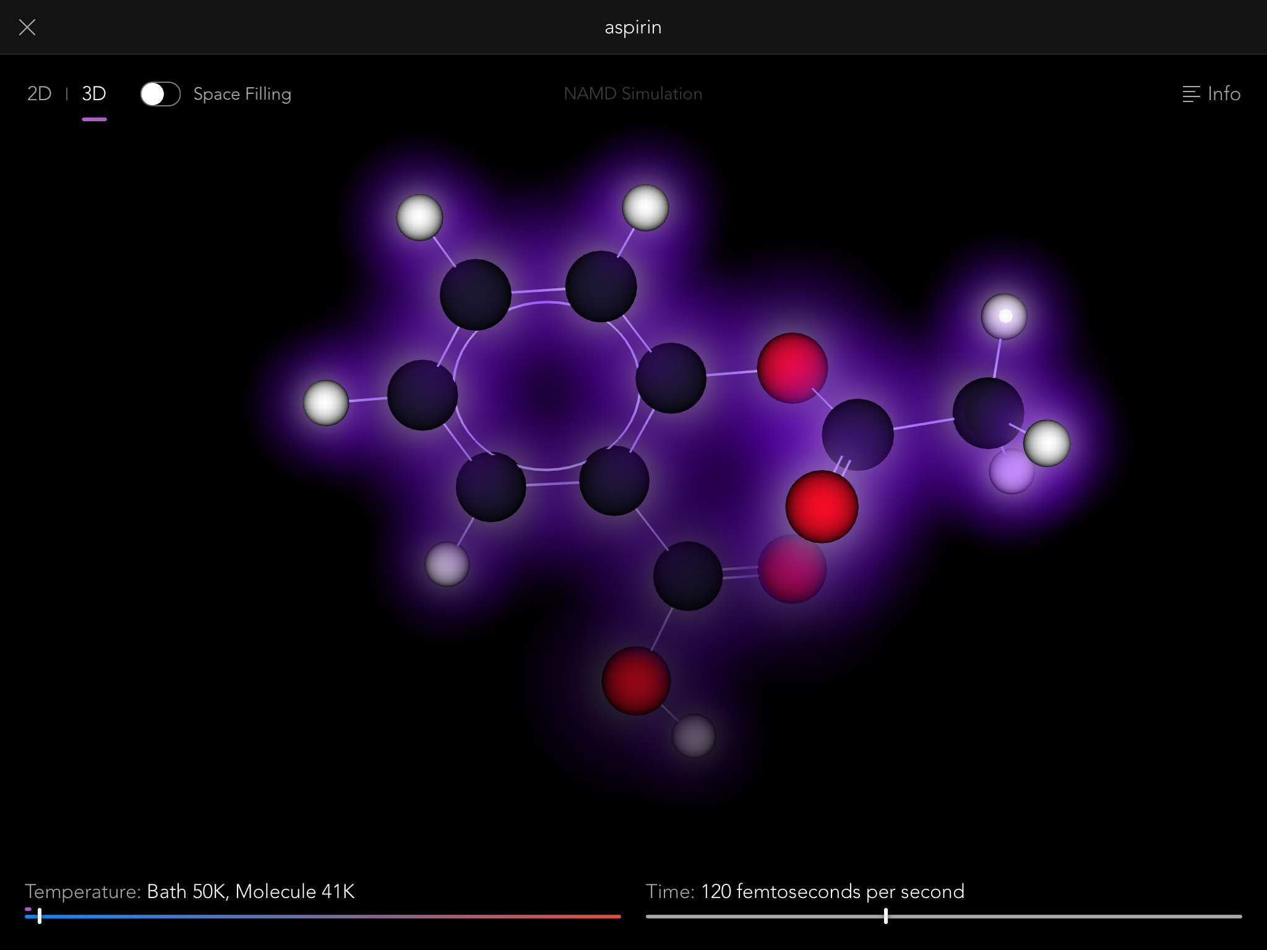Screen dimensions: 1267x950
Task: Toggle the Space Filling switch off
Action: pyautogui.click(x=160, y=94)
